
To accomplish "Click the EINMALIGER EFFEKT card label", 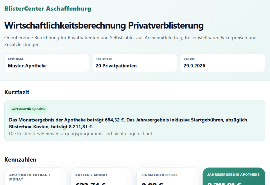I will (x=160, y=175).
